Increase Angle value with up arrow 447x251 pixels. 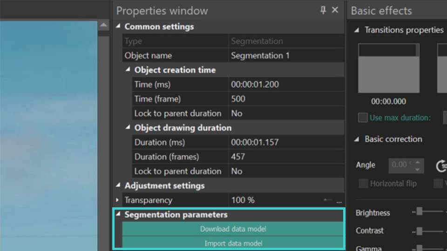coord(418,163)
